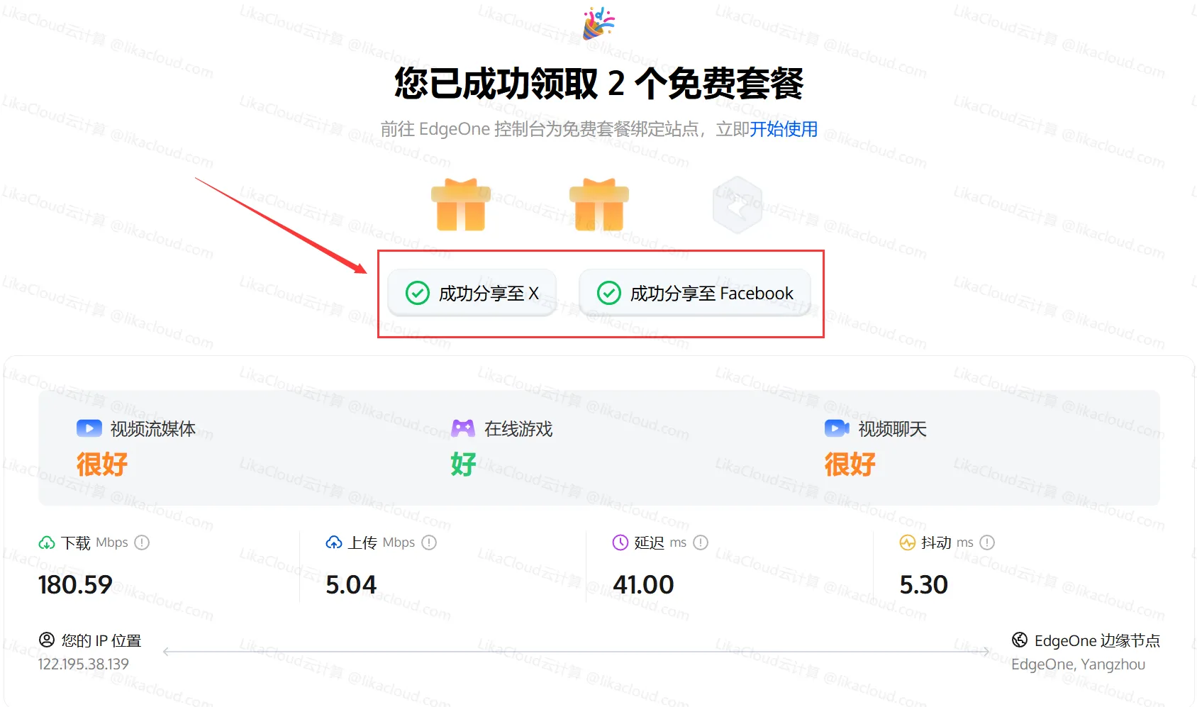Click the EdgeOne 边缘节点 globe icon
The image size is (1197, 707).
[1019, 640]
